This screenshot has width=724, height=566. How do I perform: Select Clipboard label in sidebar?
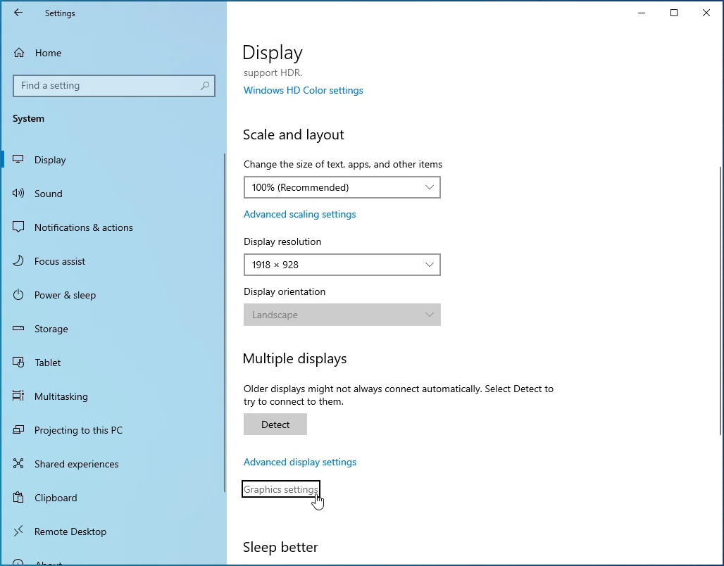click(x=56, y=498)
